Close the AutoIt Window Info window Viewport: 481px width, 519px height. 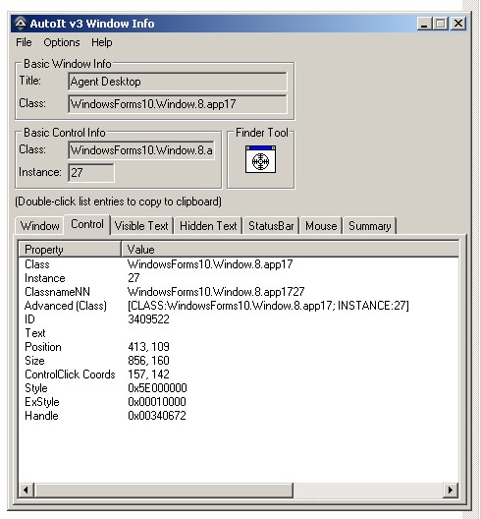click(x=458, y=24)
